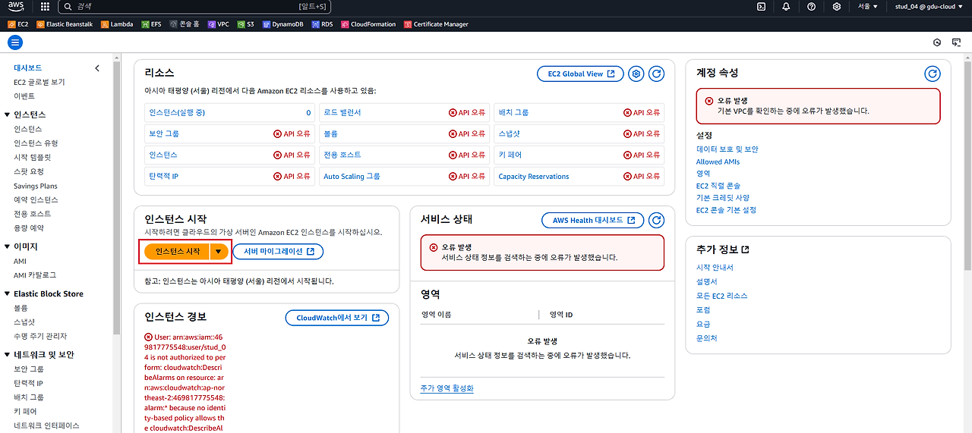Select 대시보드 in the sidebar
Viewport: 972px width, 433px height.
28,67
